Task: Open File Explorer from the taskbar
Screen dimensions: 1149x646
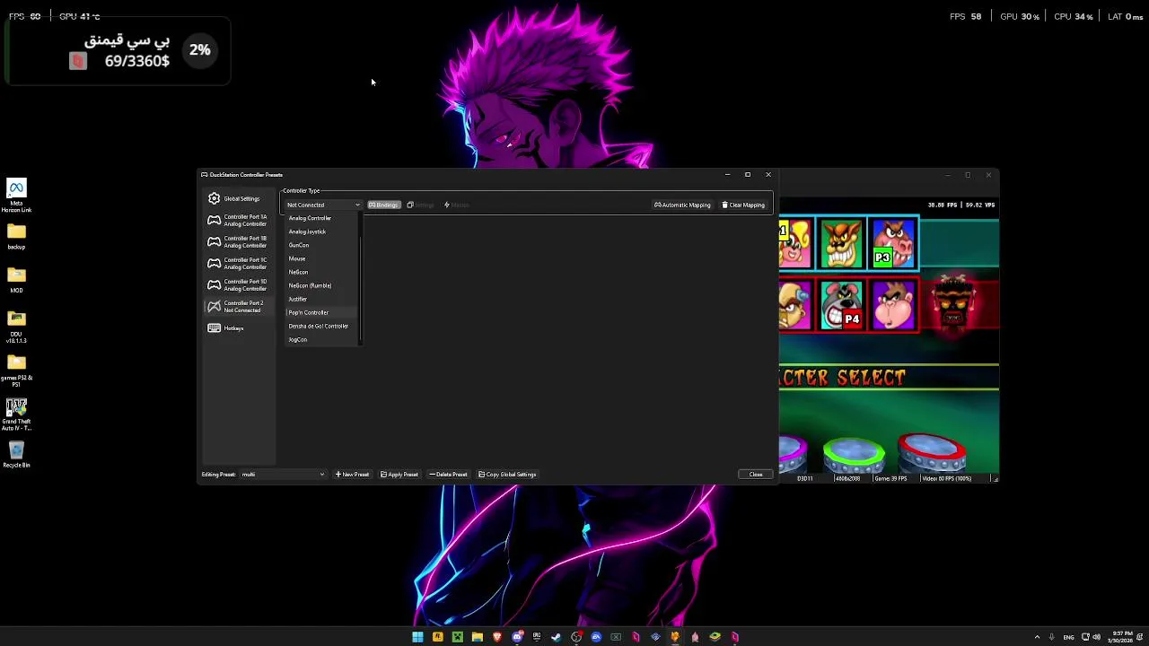Action: 478,637
